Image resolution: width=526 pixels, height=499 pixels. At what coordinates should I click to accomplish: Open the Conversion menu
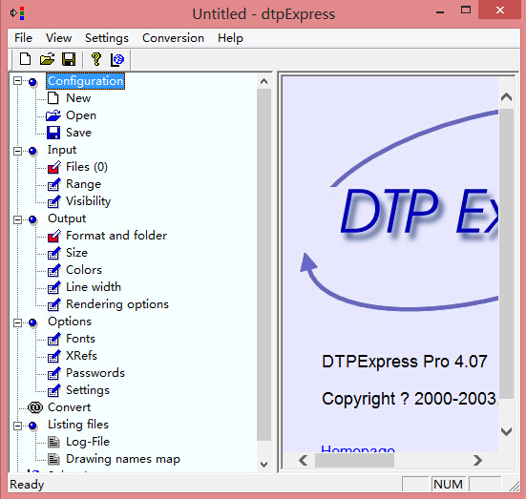coord(173,38)
